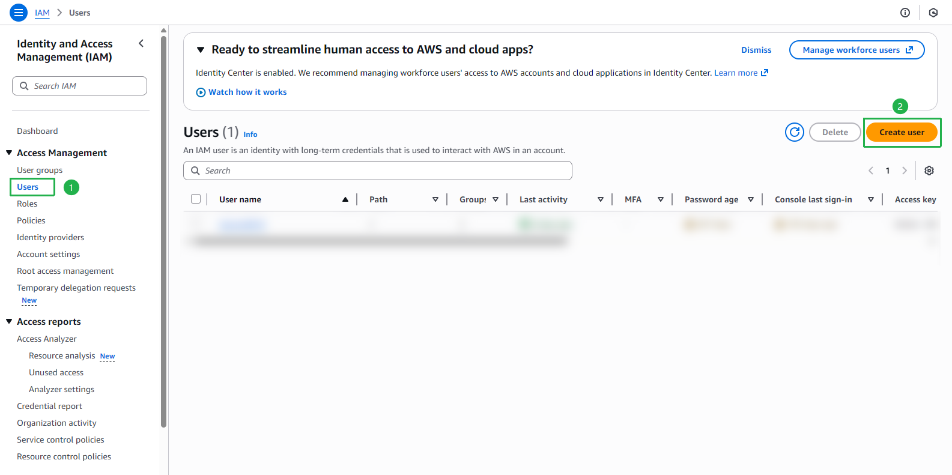Click the magnifier icon in users Search field
The width and height of the screenshot is (952, 475).
195,171
